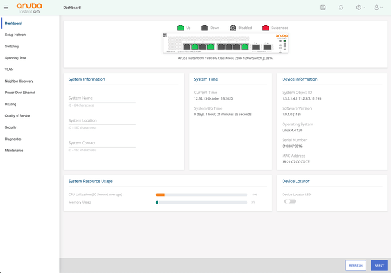Click the System Contact input field
391x273 pixels.
click(x=102, y=143)
